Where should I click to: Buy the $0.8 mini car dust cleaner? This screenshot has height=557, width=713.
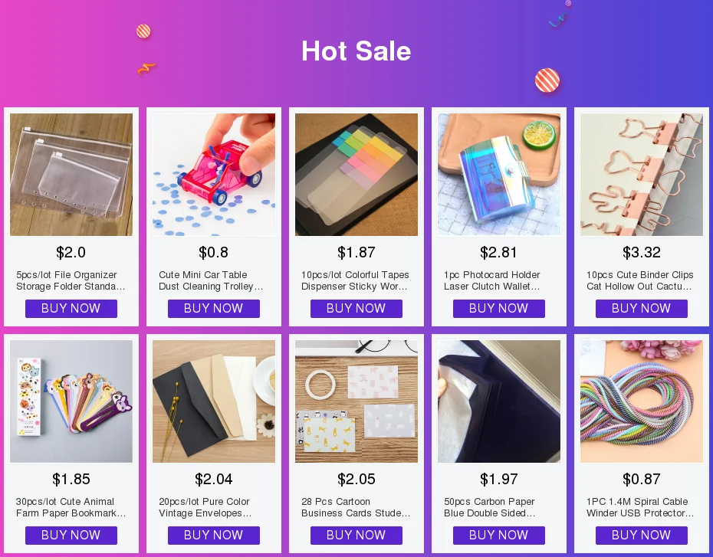point(214,309)
